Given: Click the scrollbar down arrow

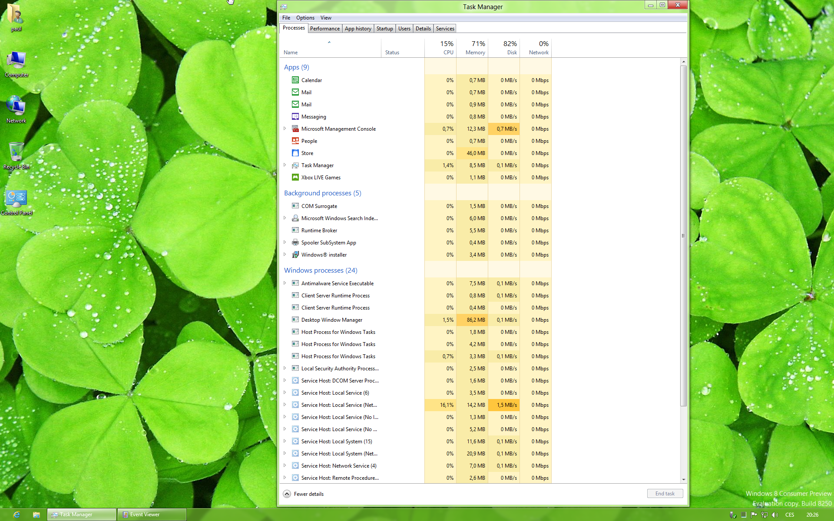Looking at the screenshot, I should click(683, 479).
